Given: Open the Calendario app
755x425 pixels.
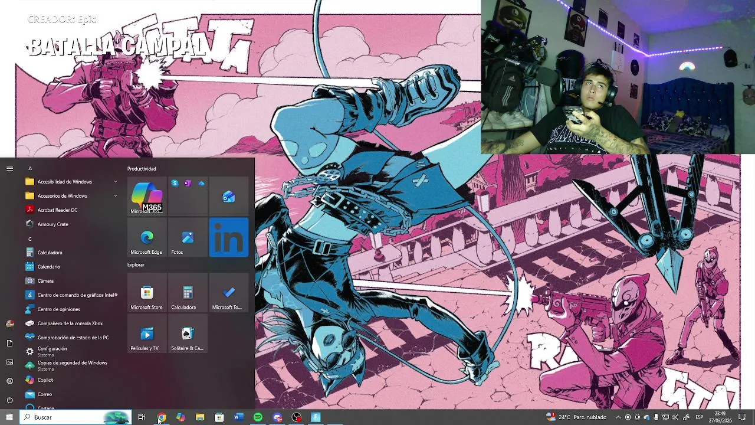Looking at the screenshot, I should [x=71, y=266].
